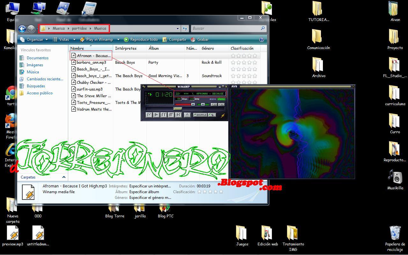This screenshot has width=408, height=255.
Task: Toggle the Winamp PL playlist window
Action: pyautogui.click(x=221, y=105)
